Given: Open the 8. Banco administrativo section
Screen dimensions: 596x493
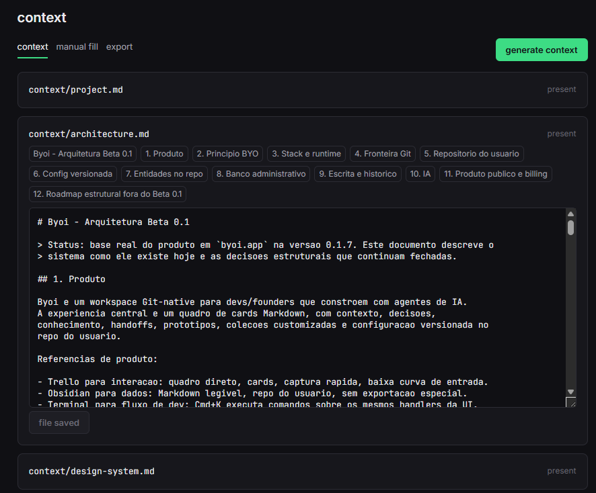Looking at the screenshot, I should [261, 174].
